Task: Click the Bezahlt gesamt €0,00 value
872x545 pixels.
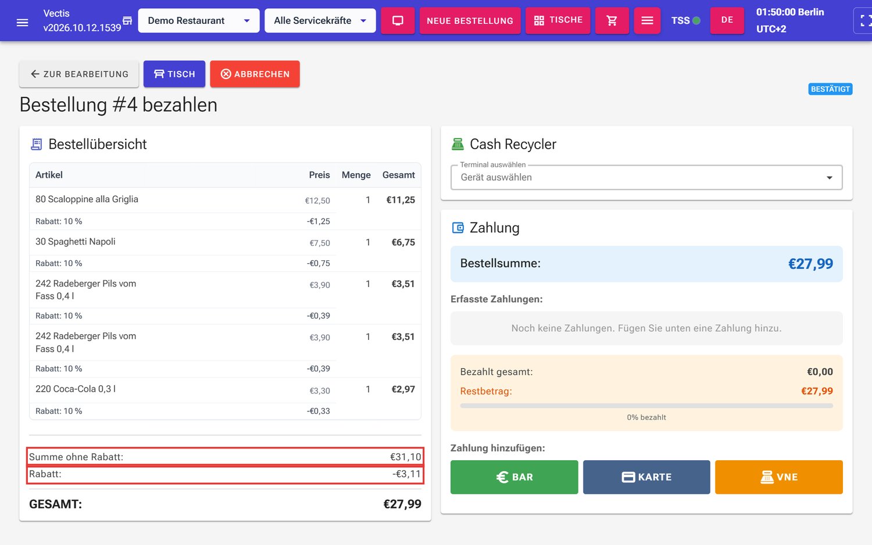Action: coord(820,372)
